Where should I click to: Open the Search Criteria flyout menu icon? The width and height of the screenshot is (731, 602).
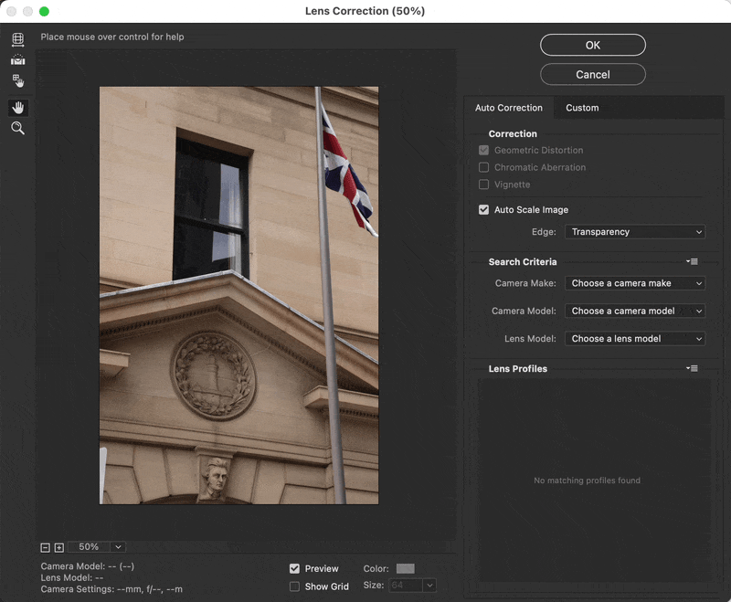pyautogui.click(x=692, y=262)
